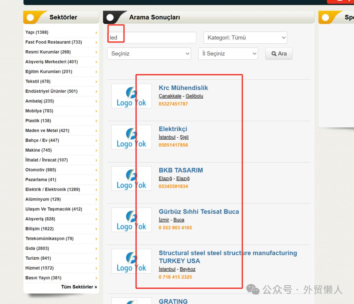Choose the Turizm (841) sector
Screen dimensions: 354x304
(x=38, y=258)
